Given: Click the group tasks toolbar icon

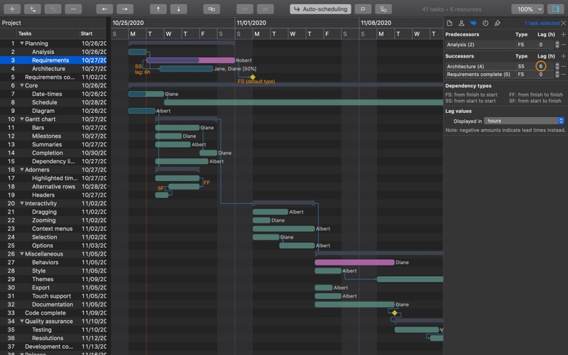Looking at the screenshot, I should click(x=212, y=9).
